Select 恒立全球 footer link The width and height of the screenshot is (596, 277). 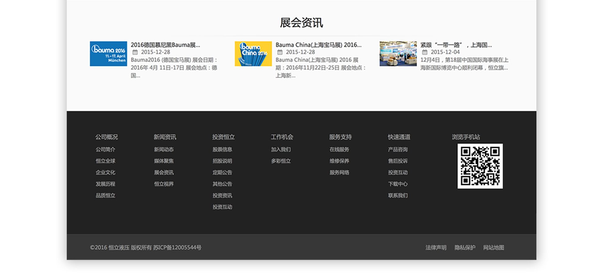[x=105, y=161]
